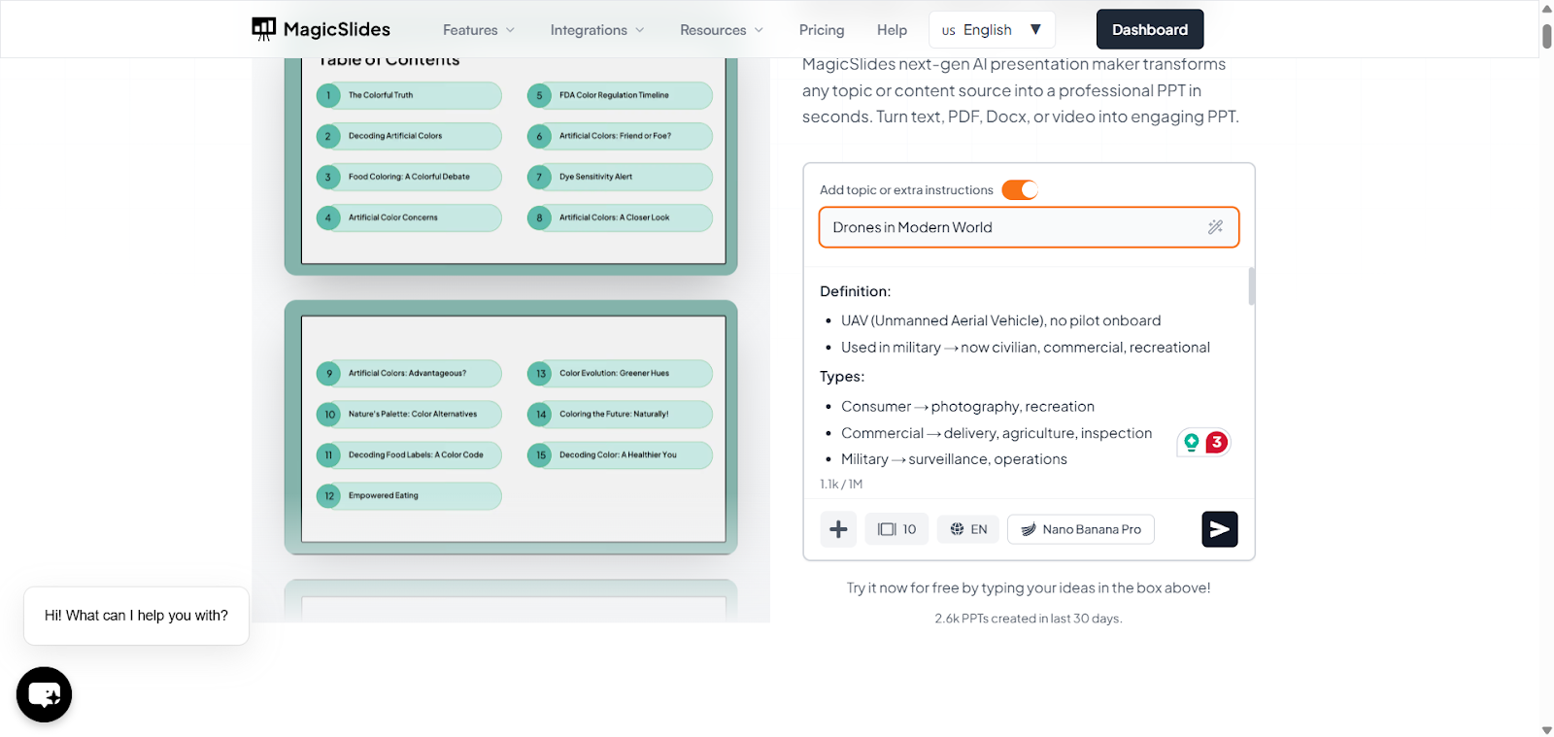Click 'Dye Sensitivity Alert' slide item

620,177
